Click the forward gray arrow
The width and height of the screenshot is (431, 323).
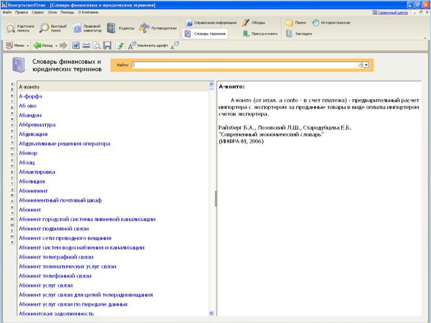pyautogui.click(x=63, y=45)
